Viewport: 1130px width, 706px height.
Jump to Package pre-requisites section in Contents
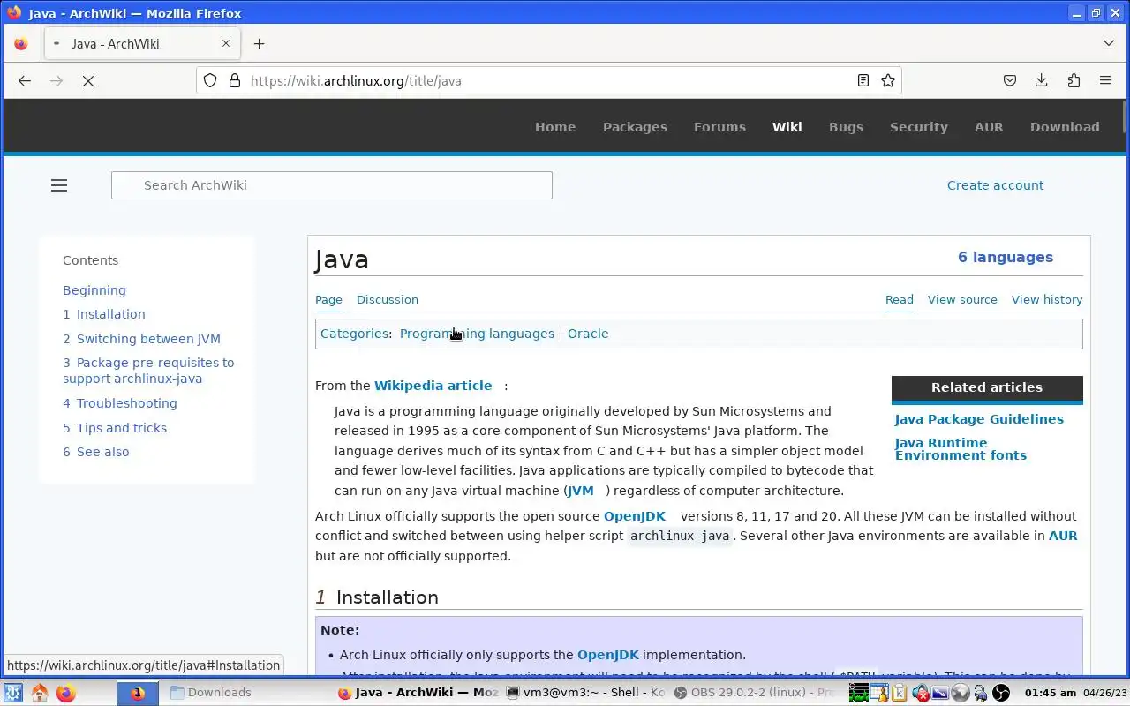(x=148, y=371)
